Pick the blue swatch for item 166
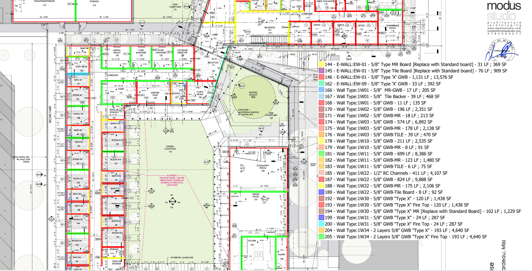Viewport: 532px width, 271px height. [x=321, y=90]
